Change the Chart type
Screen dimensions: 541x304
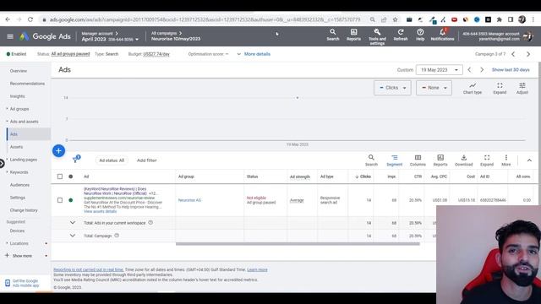(x=473, y=88)
